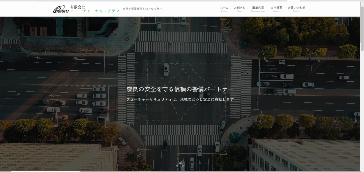Click the subheading about 地域の安心と安全
The height and width of the screenshot is (172, 364).
click(x=180, y=99)
